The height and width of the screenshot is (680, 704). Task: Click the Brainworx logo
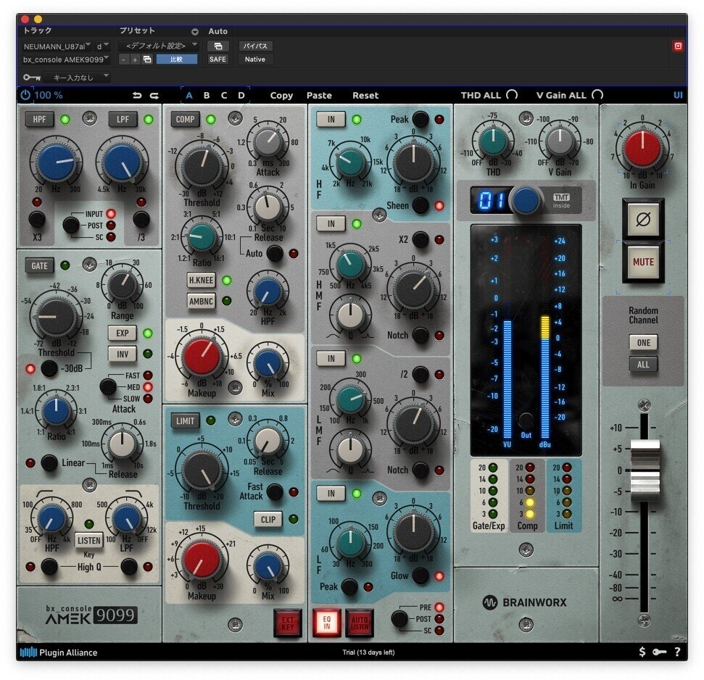(x=524, y=602)
